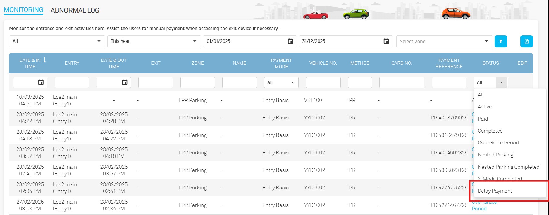
Task: Click the blue filter funnel icon
Action: pyautogui.click(x=500, y=41)
